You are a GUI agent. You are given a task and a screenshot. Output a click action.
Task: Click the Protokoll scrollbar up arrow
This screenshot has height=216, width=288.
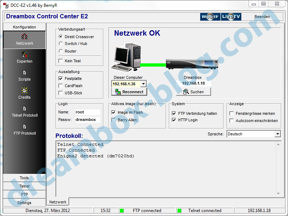[278, 144]
